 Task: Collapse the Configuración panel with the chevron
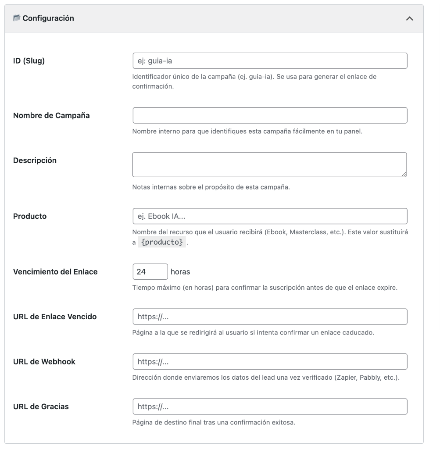coord(409,18)
